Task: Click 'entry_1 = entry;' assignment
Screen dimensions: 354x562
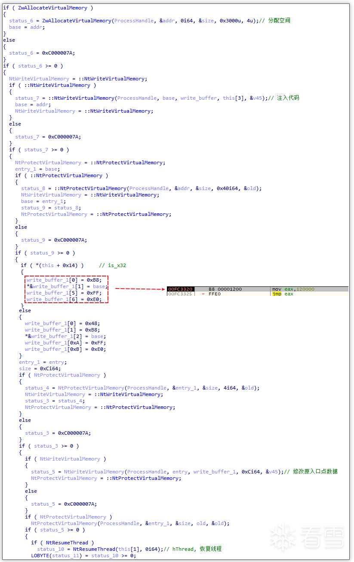Action: [43, 362]
